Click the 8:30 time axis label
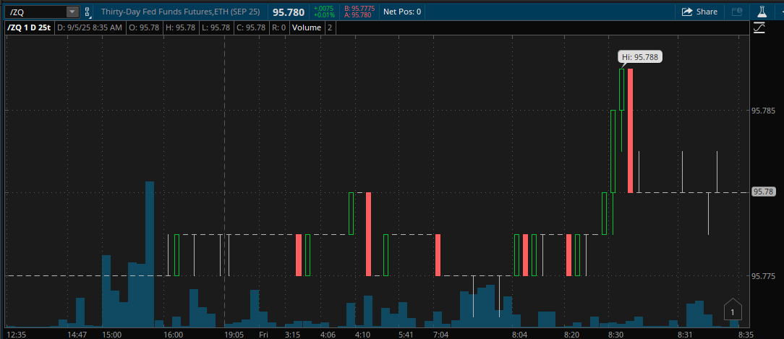Viewport: 784px width, 339px height. point(615,334)
